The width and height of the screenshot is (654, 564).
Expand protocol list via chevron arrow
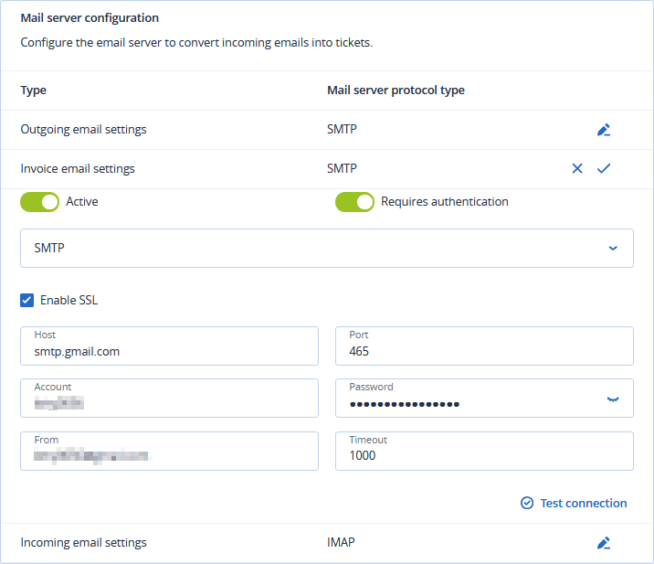(613, 248)
